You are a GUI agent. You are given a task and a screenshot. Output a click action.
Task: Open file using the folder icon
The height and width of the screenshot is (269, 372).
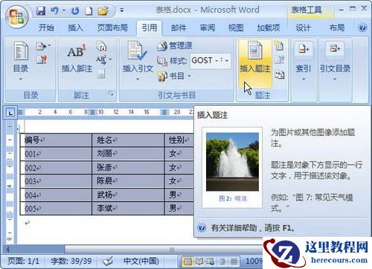[x=103, y=10]
